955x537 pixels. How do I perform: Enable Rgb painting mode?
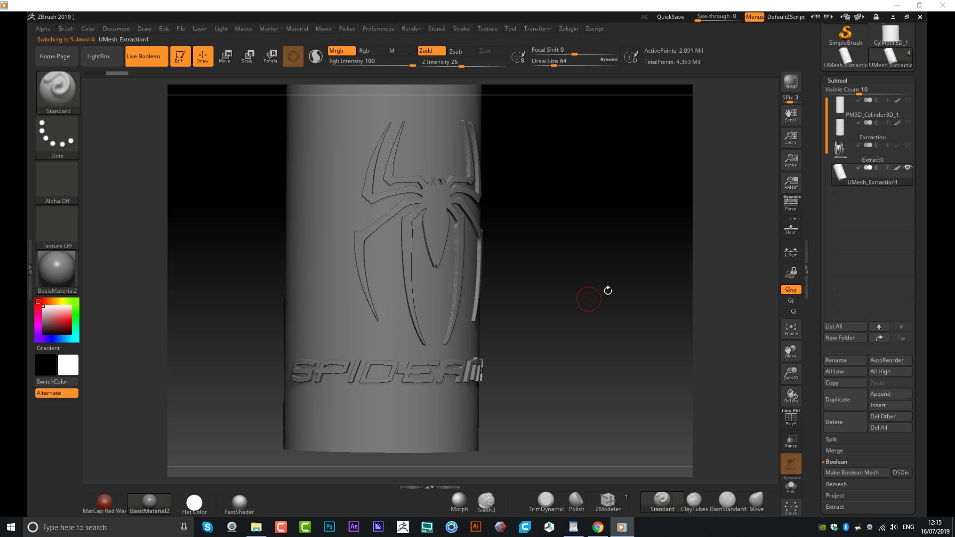(364, 51)
